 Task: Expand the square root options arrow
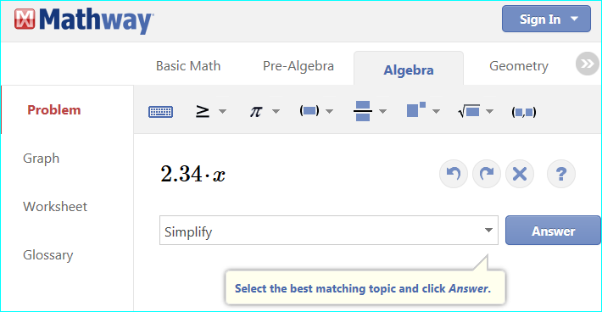489,112
